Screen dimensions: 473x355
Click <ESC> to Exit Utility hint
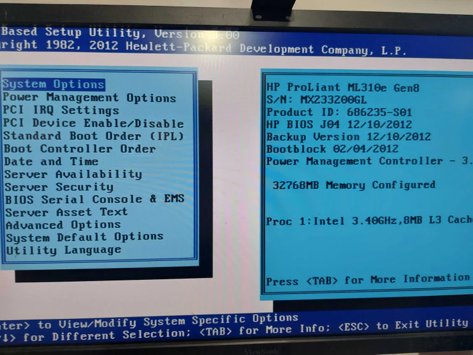click(403, 325)
